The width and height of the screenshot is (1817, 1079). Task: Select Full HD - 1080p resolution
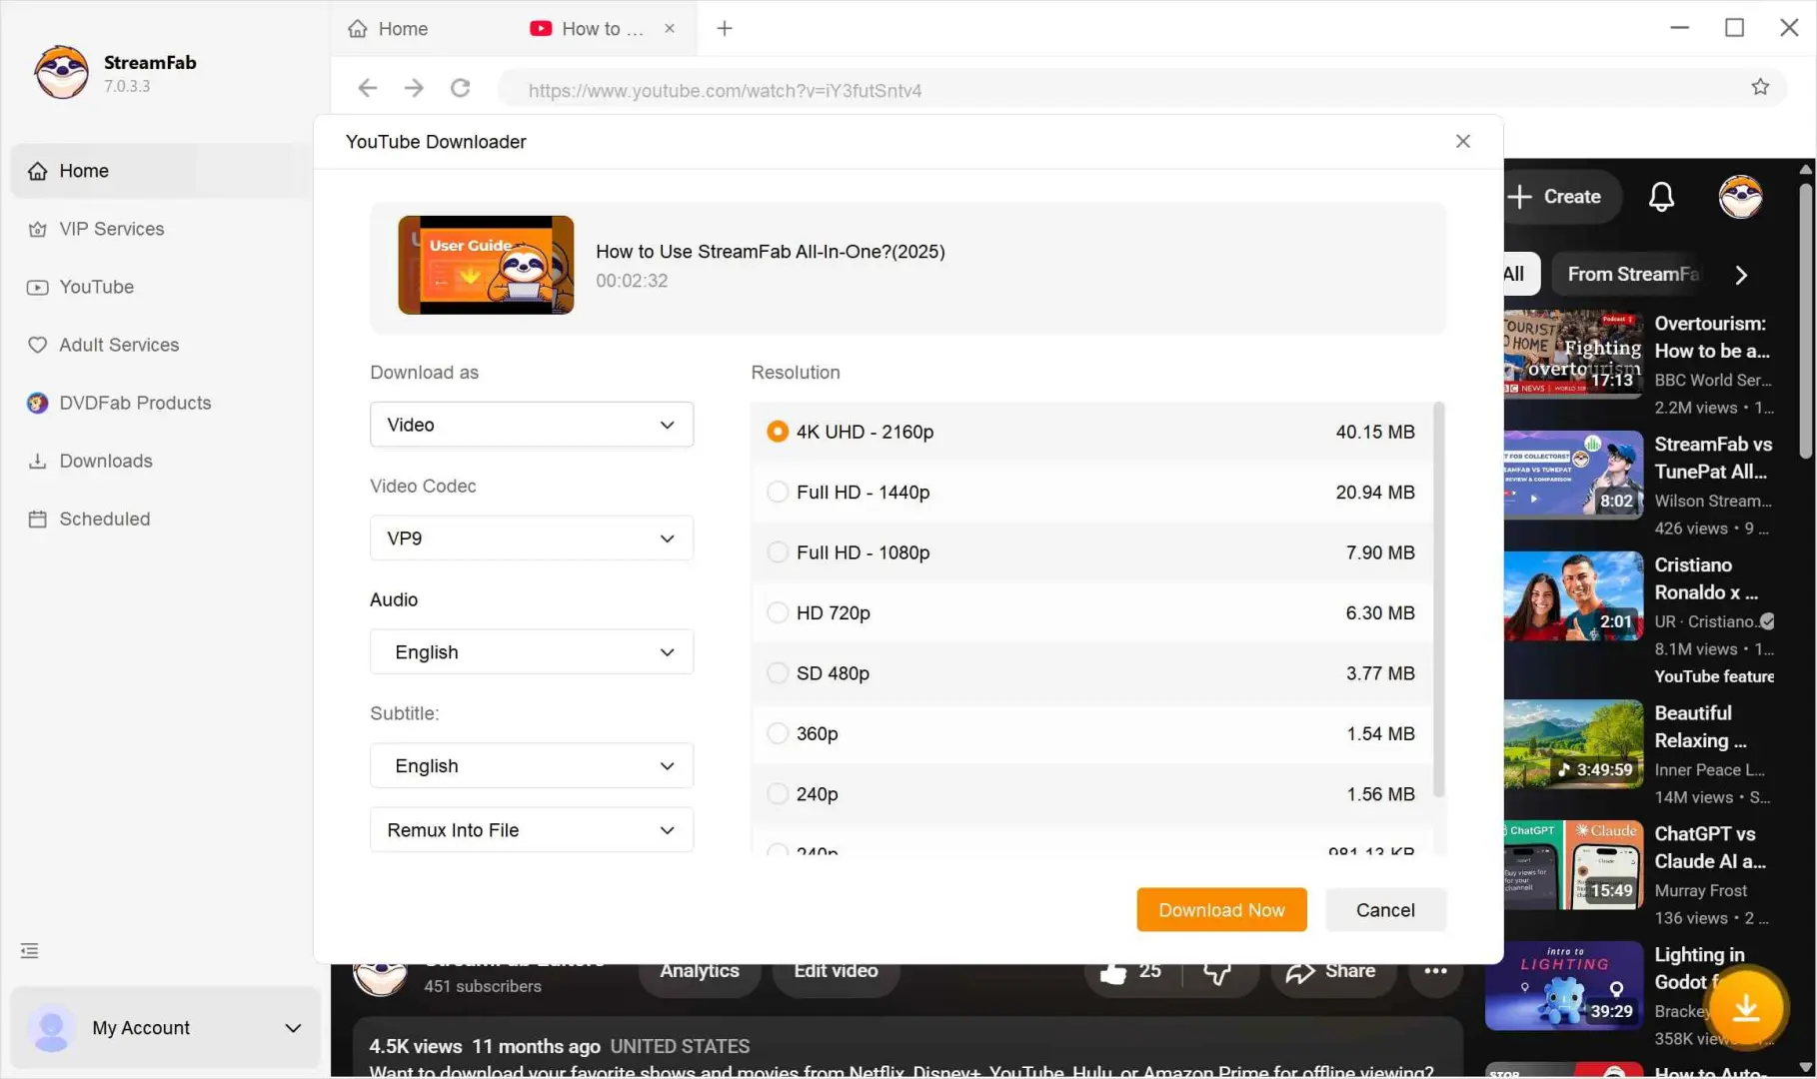tap(1091, 552)
